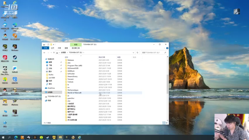Expand chevron after 此电脑 in breadcrumb
249x140 pixels.
tap(67, 53)
